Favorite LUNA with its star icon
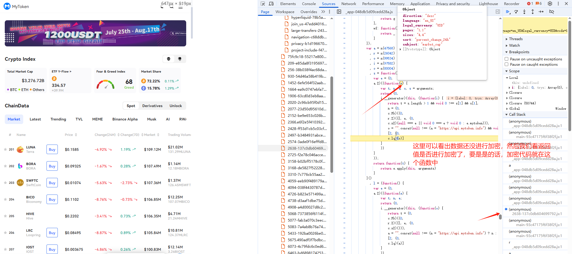This screenshot has height=254, width=572. (x=5, y=149)
